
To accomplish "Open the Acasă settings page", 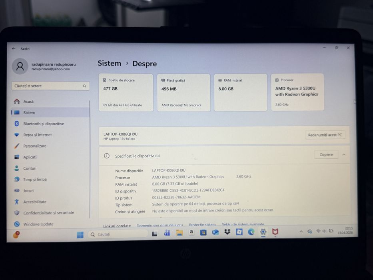I will tap(50, 102).
